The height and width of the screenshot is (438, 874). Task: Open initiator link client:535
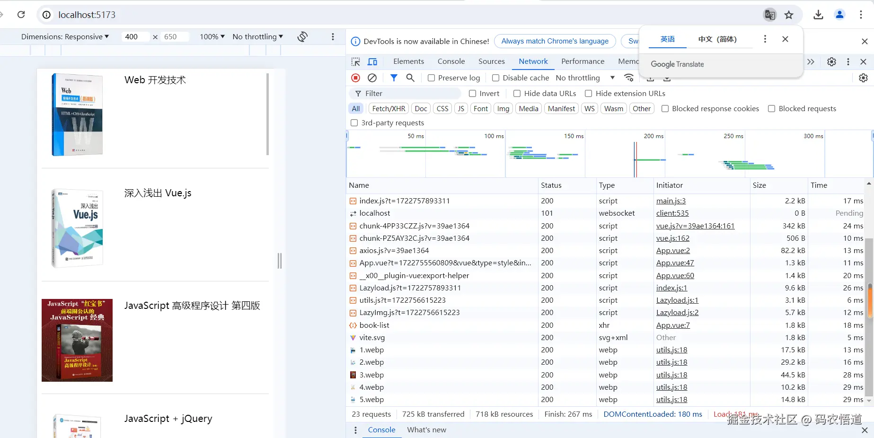[x=672, y=213]
